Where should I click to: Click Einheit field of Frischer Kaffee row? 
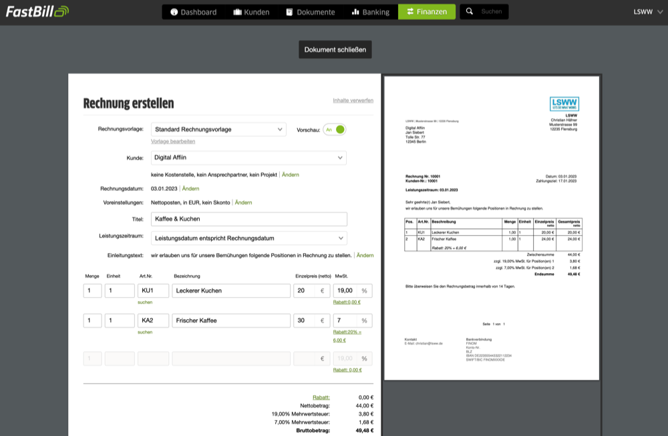point(120,320)
